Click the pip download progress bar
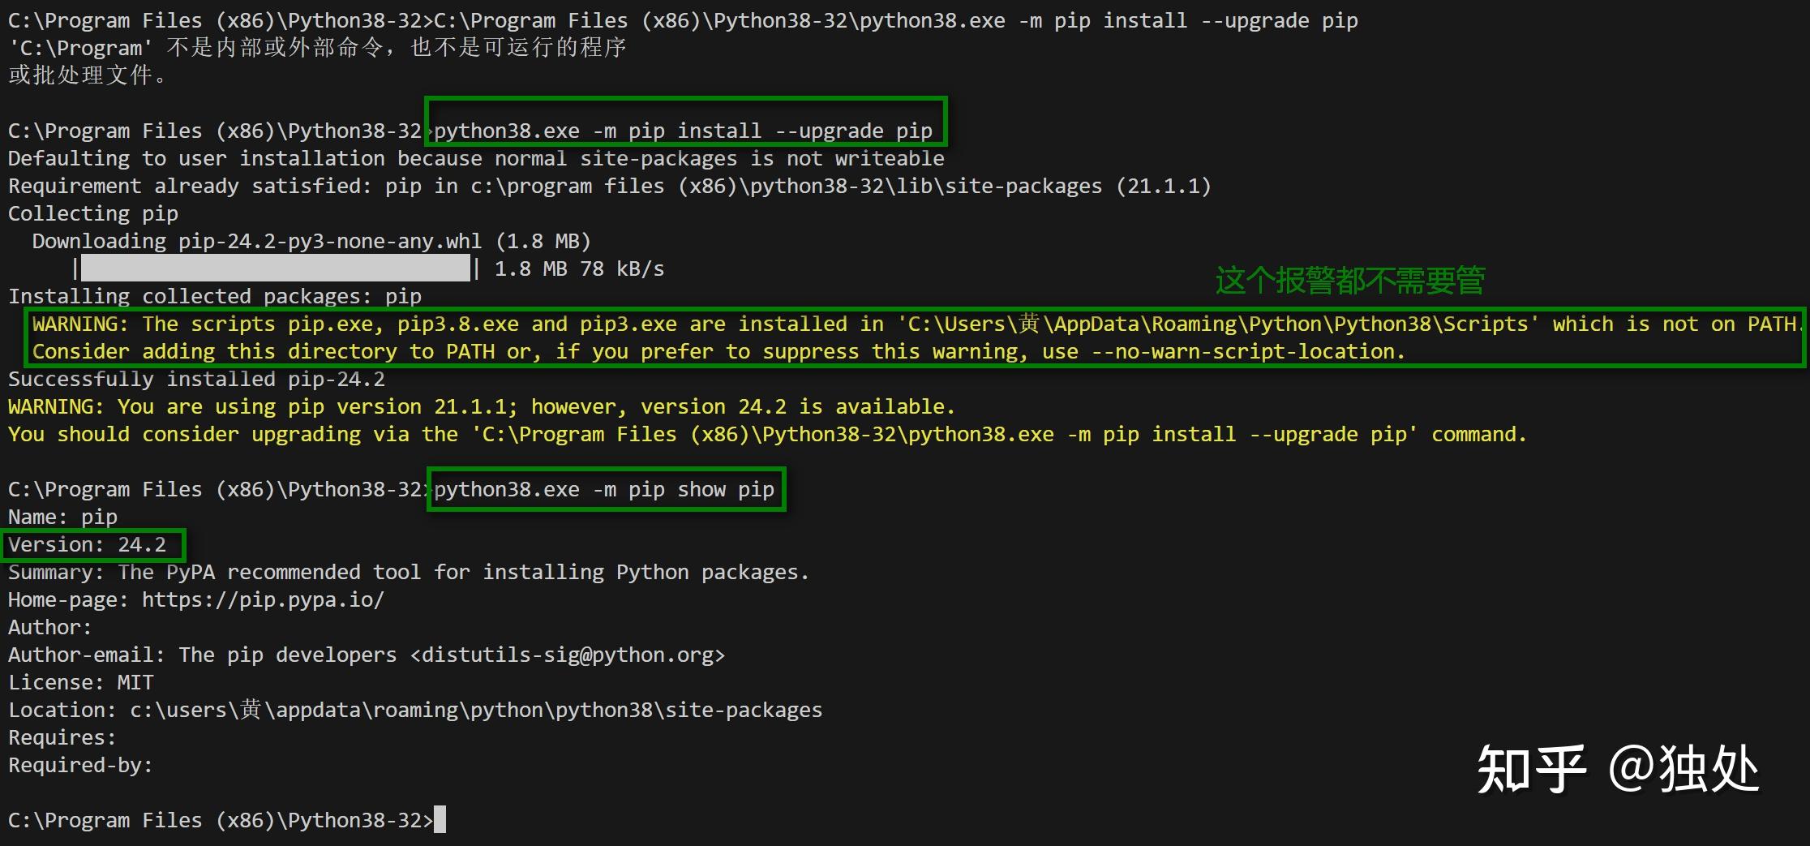This screenshot has height=846, width=1810. pos(275,268)
